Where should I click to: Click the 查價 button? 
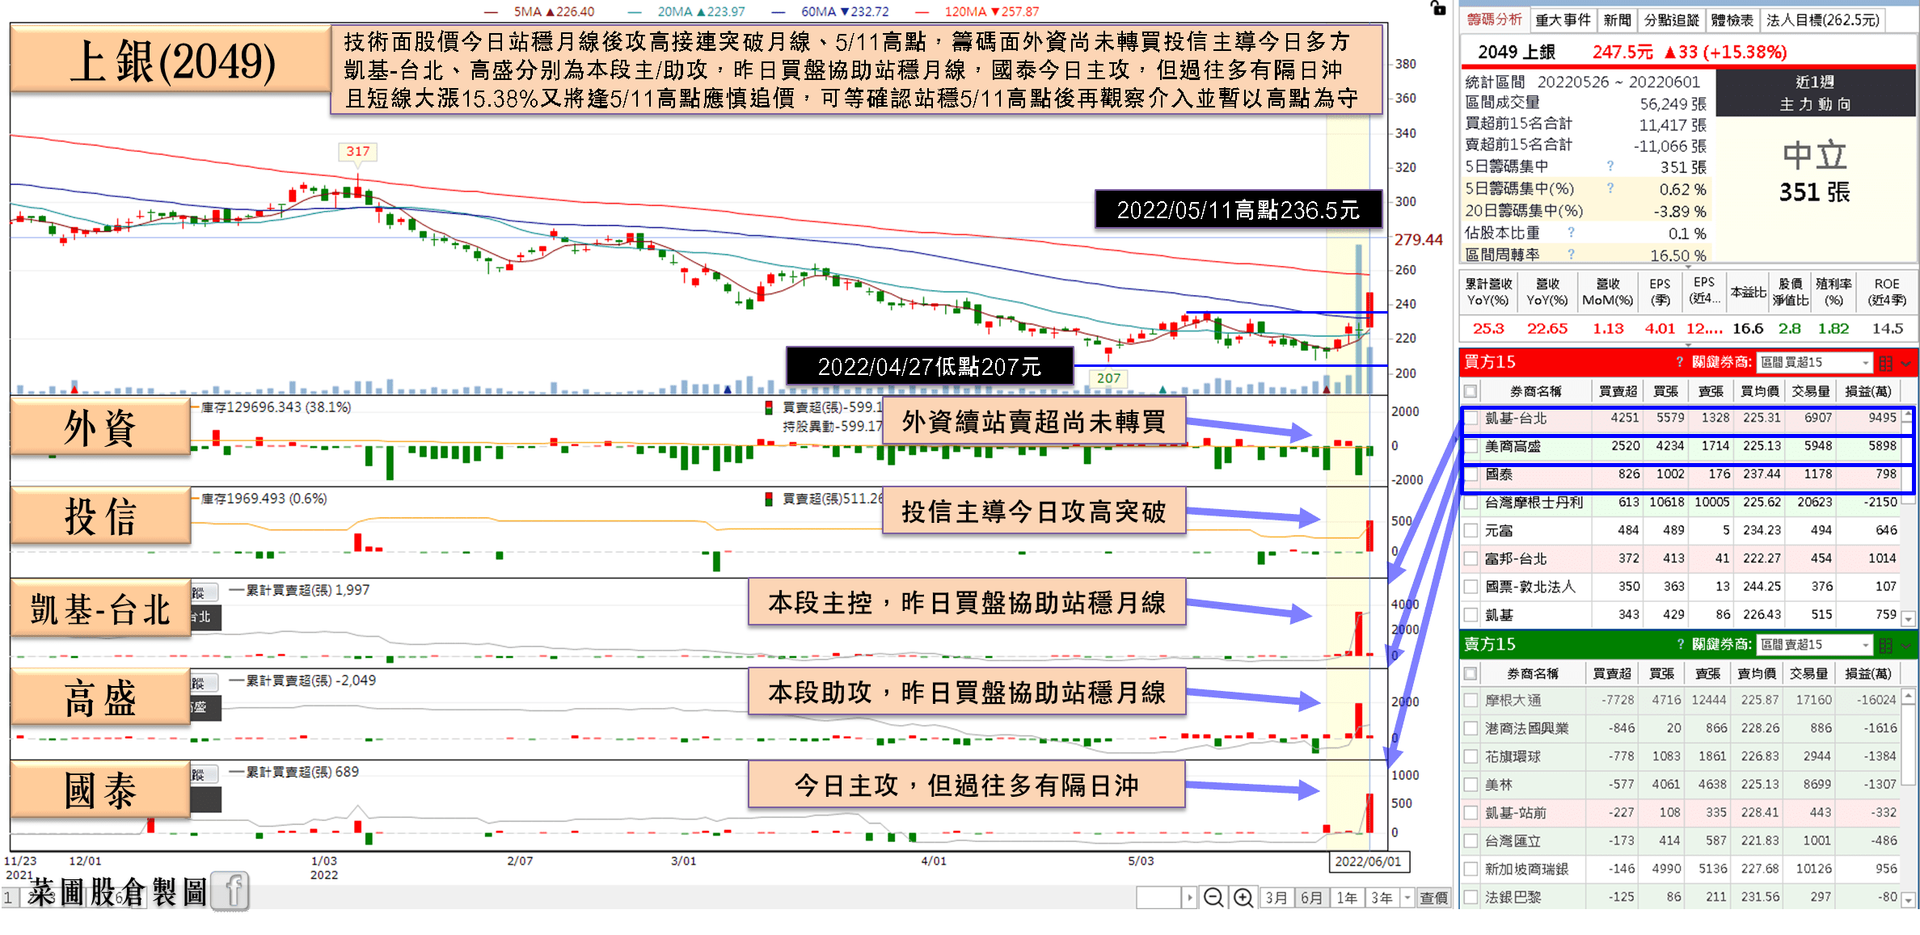[1433, 898]
